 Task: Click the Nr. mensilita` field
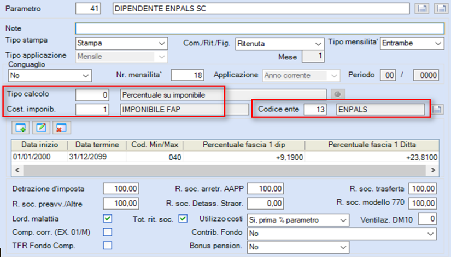click(188, 75)
